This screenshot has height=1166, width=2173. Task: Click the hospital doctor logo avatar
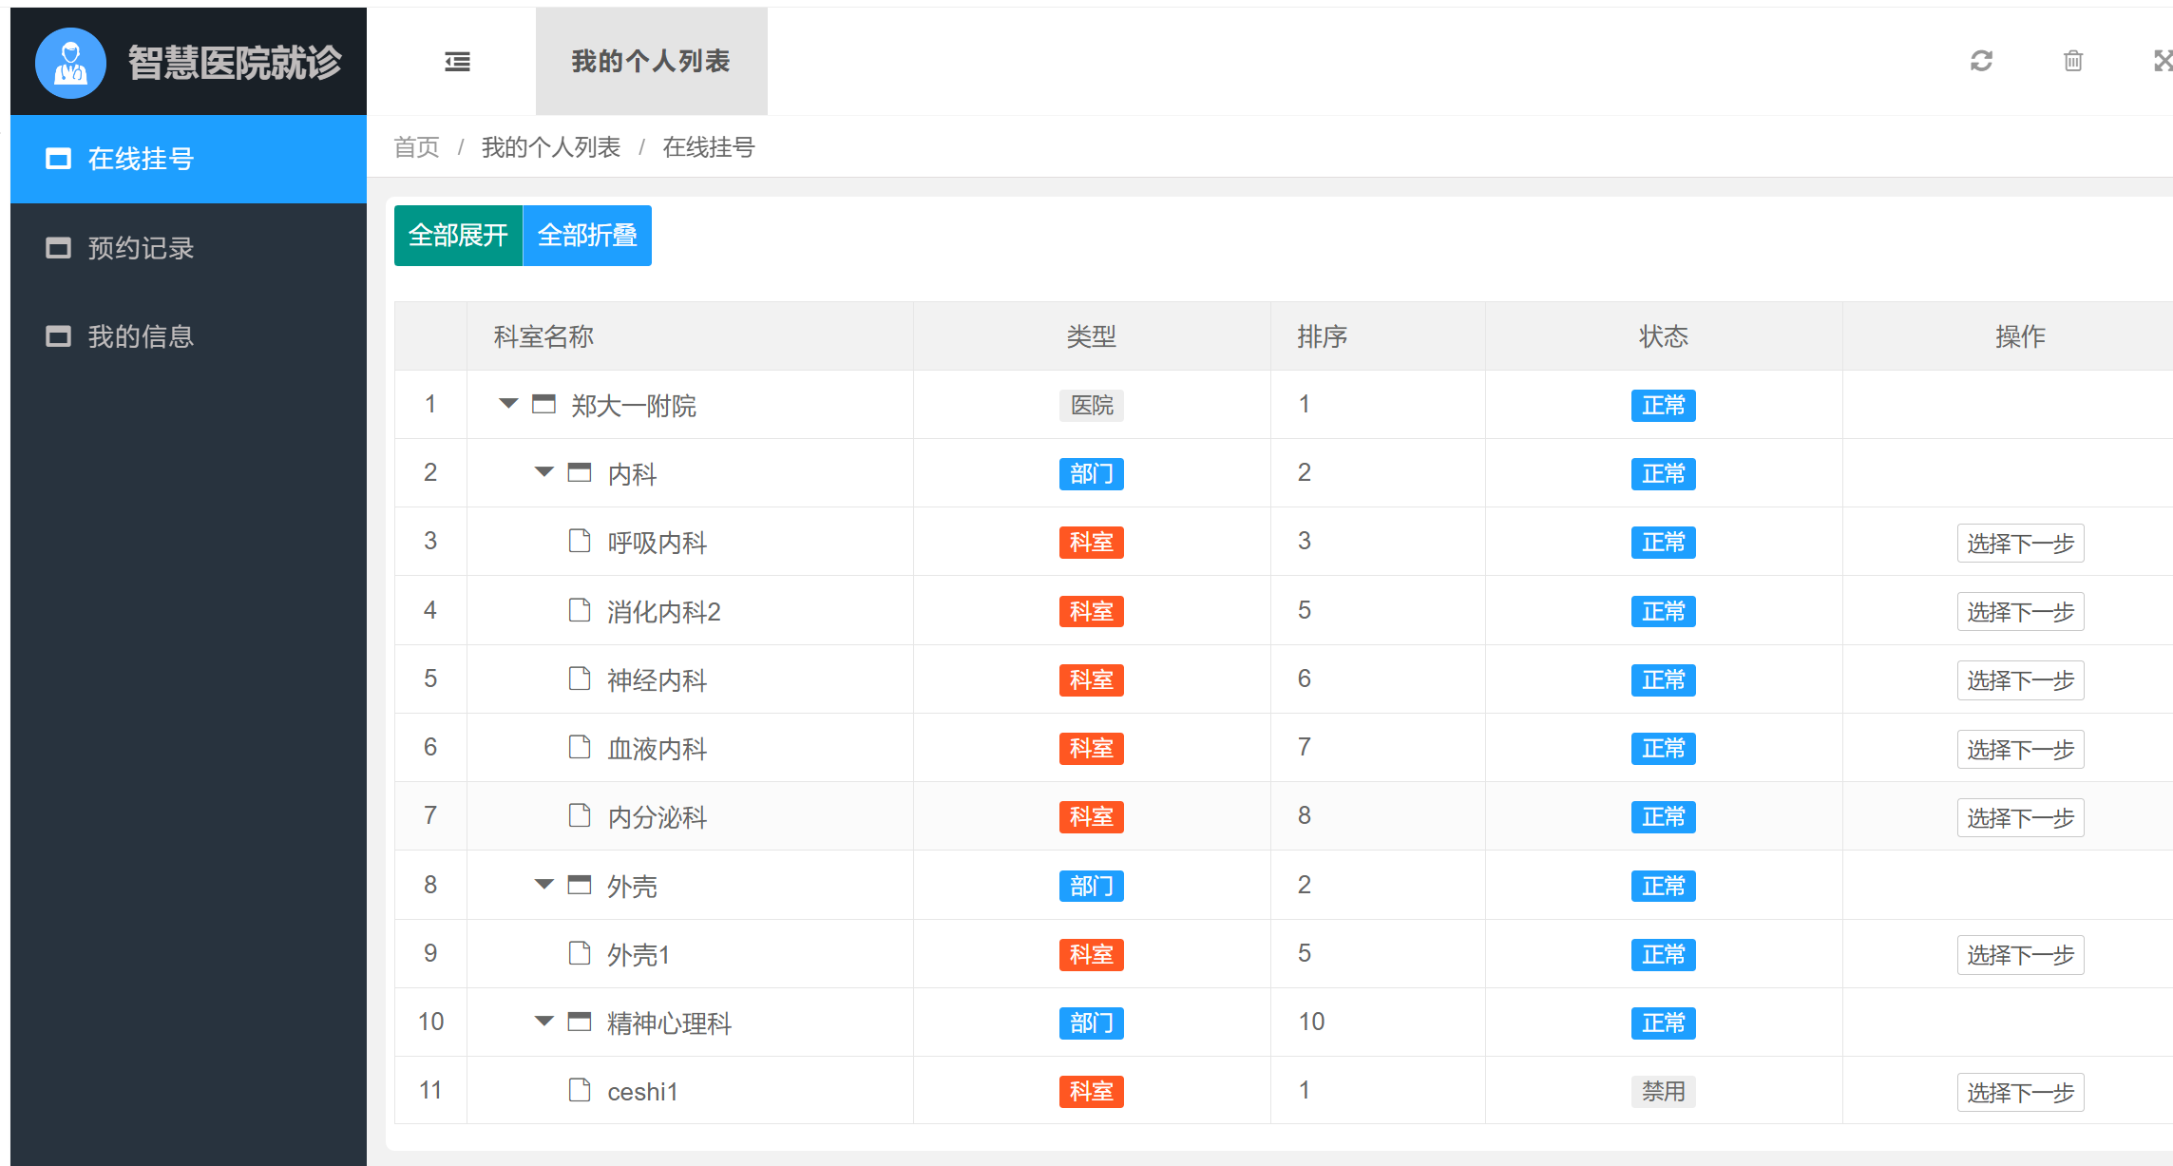click(70, 63)
